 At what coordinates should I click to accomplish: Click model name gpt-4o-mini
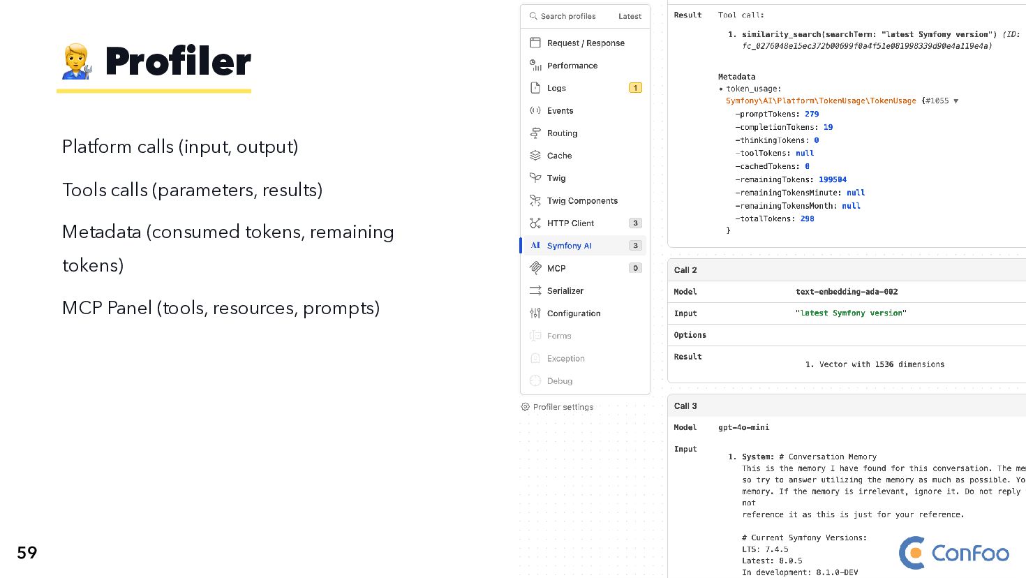744,427
